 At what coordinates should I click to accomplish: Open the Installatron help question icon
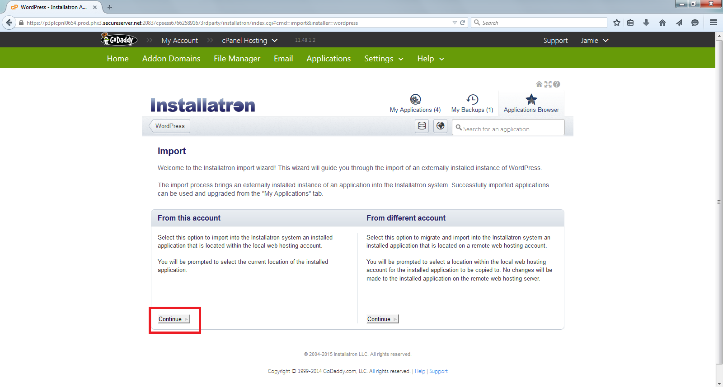557,84
